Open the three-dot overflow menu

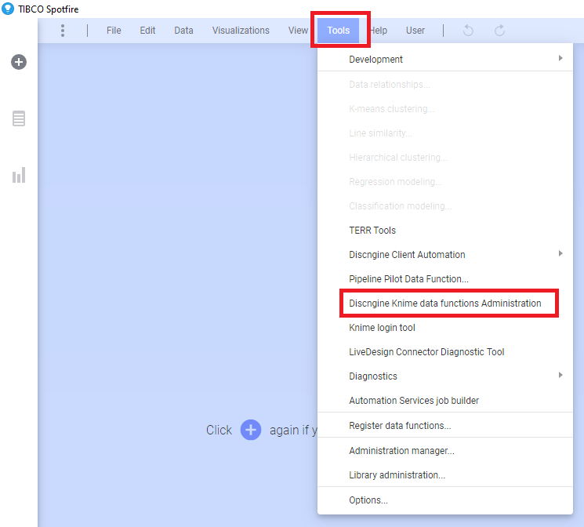(x=63, y=31)
